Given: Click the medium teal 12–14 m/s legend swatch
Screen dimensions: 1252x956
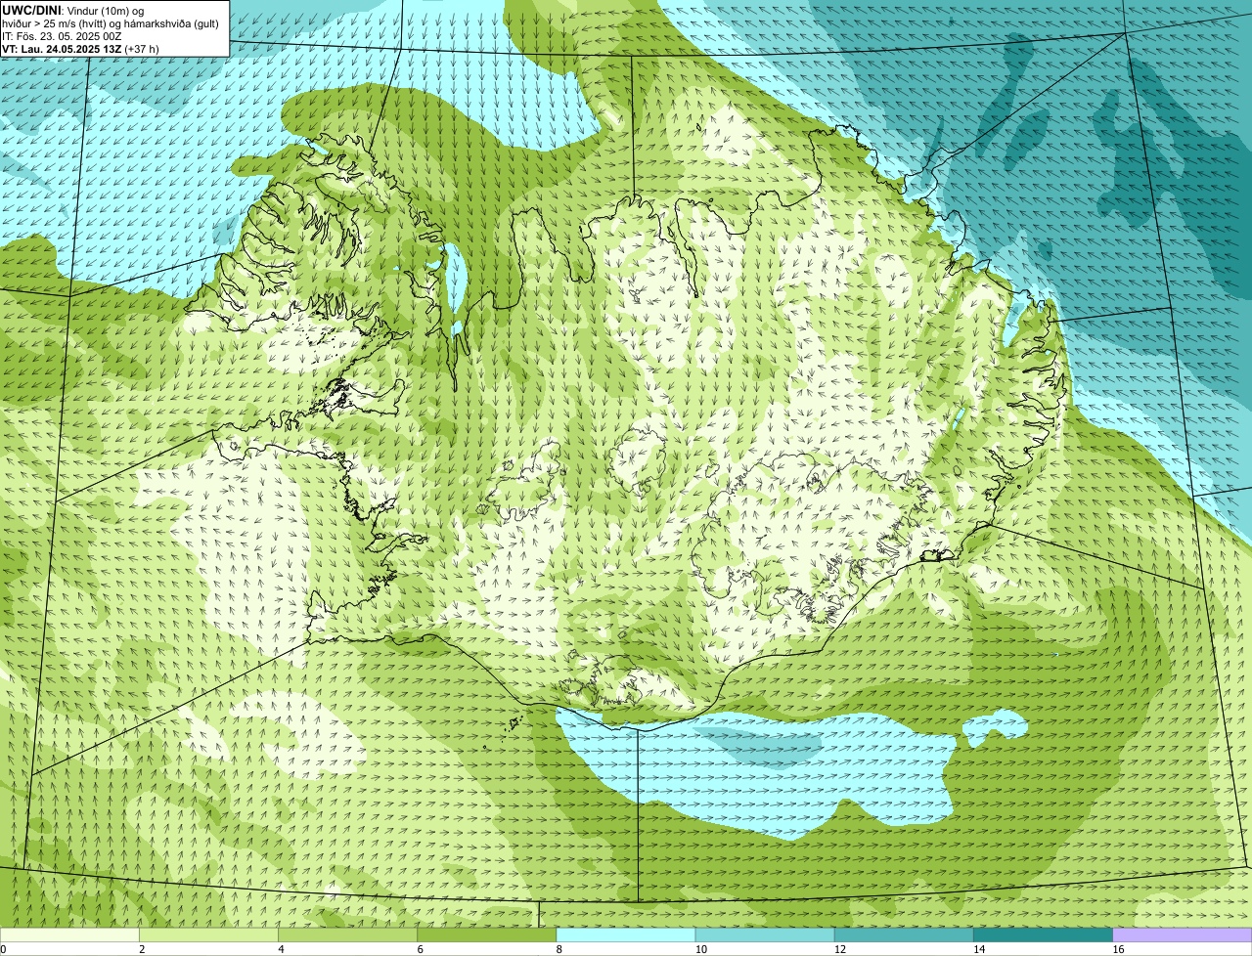Looking at the screenshot, I should tap(904, 934).
